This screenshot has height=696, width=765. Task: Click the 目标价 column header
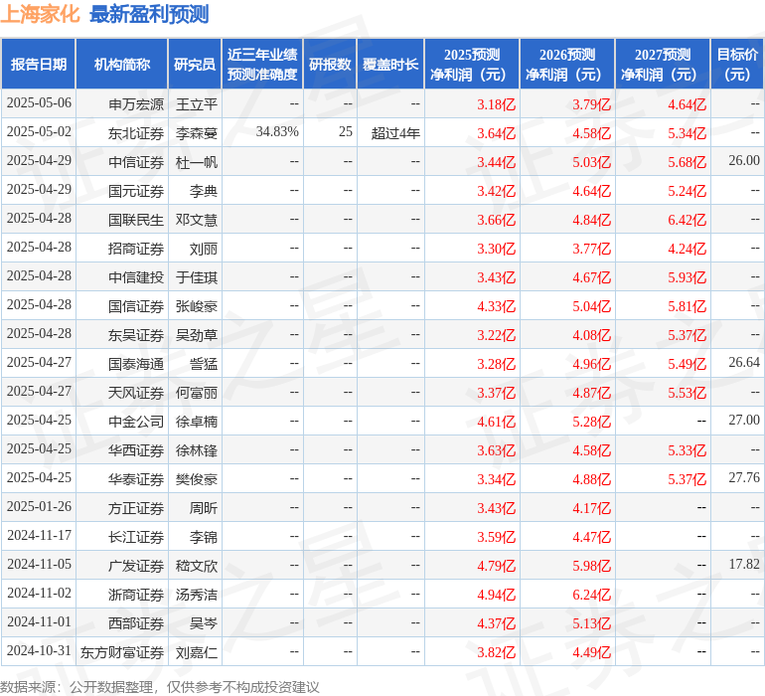pyautogui.click(x=737, y=65)
